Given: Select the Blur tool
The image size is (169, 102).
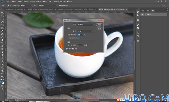Looking at the screenshot, I should coord(2,52).
